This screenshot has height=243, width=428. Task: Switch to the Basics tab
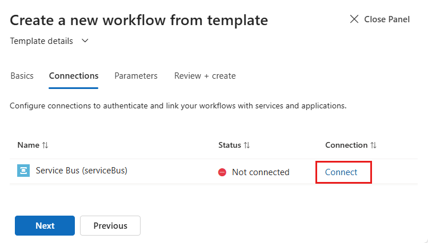point(22,76)
